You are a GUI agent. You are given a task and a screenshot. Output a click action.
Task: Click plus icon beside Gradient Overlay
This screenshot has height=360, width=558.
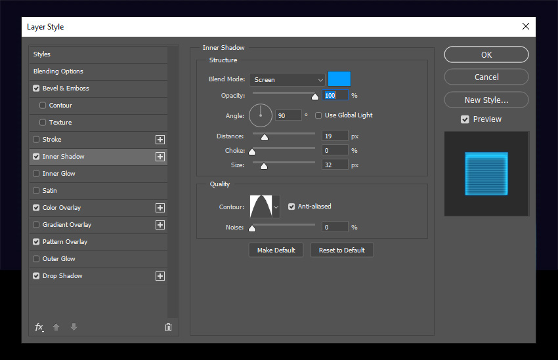pyautogui.click(x=160, y=225)
